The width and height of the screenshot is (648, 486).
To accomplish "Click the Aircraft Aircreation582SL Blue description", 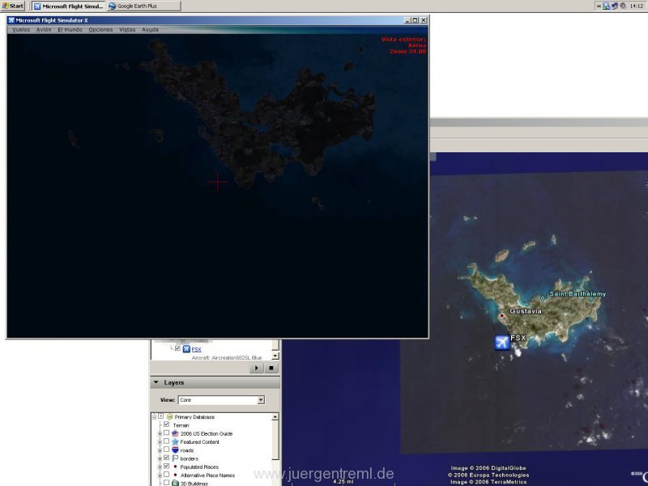I will tap(227, 357).
